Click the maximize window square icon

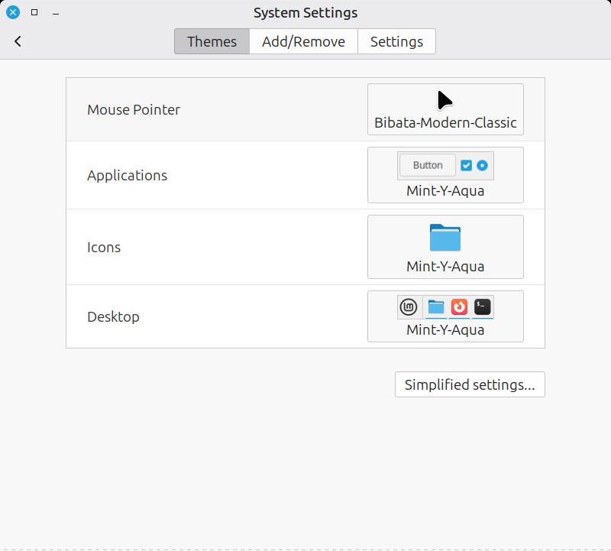pyautogui.click(x=34, y=13)
